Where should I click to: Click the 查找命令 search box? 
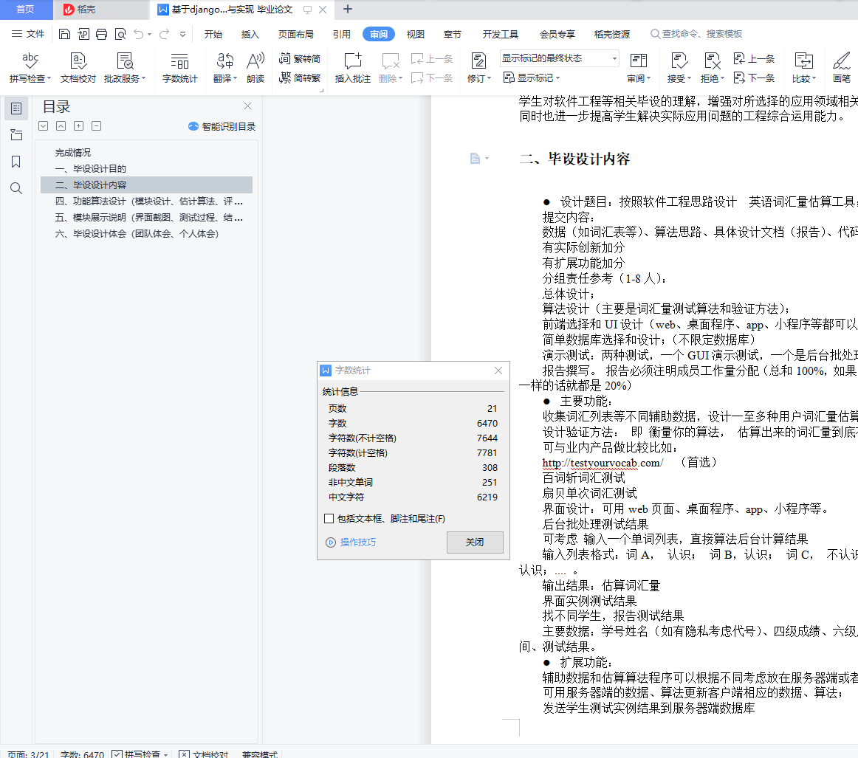696,34
